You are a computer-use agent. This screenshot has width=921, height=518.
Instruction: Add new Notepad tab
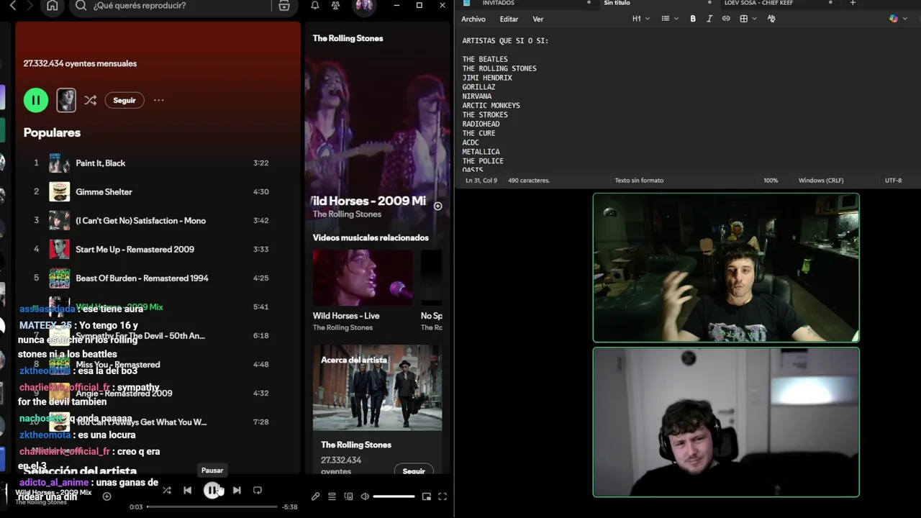pyautogui.click(x=853, y=3)
